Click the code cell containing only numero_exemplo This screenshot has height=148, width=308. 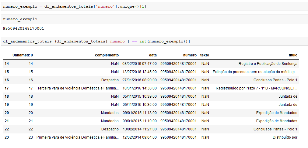pyautogui.click(x=154, y=19)
